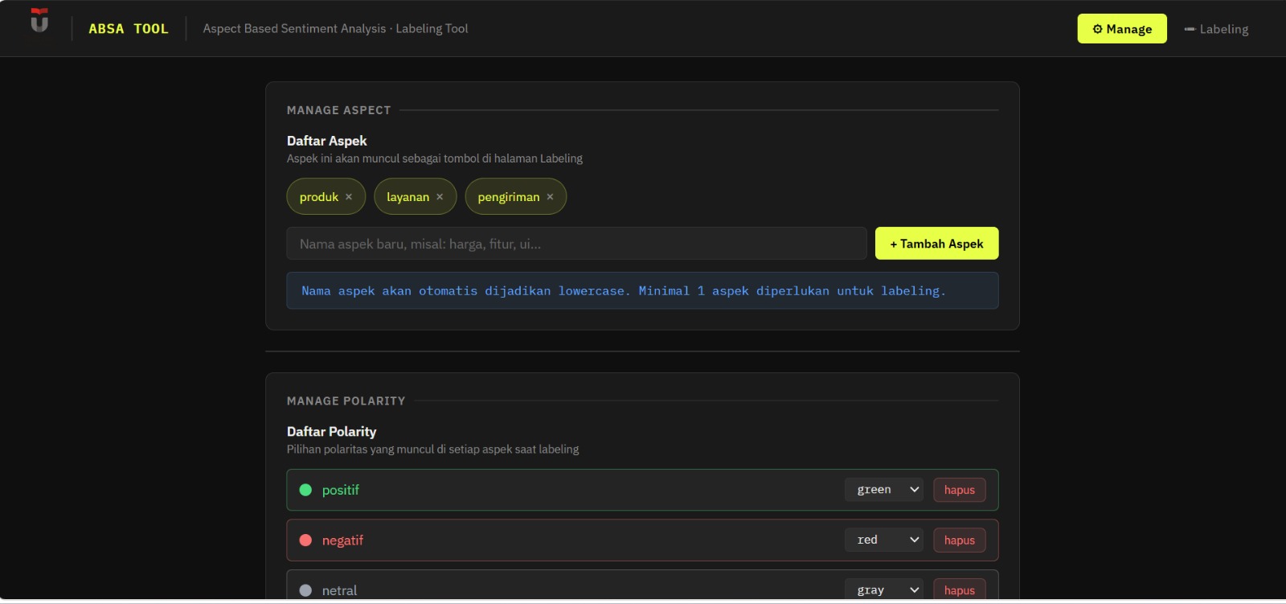Click the MANAGE ASPECT section title
Screen dimensions: 1286x604
click(x=338, y=110)
